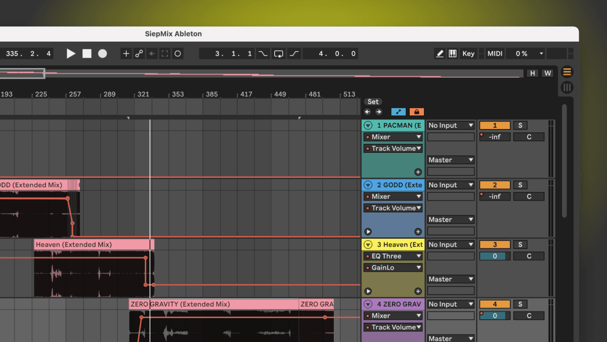Toggle the orange Lock Envelopes button

(x=416, y=112)
